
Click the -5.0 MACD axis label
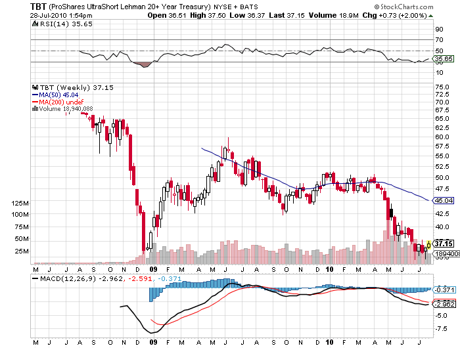click(441, 316)
